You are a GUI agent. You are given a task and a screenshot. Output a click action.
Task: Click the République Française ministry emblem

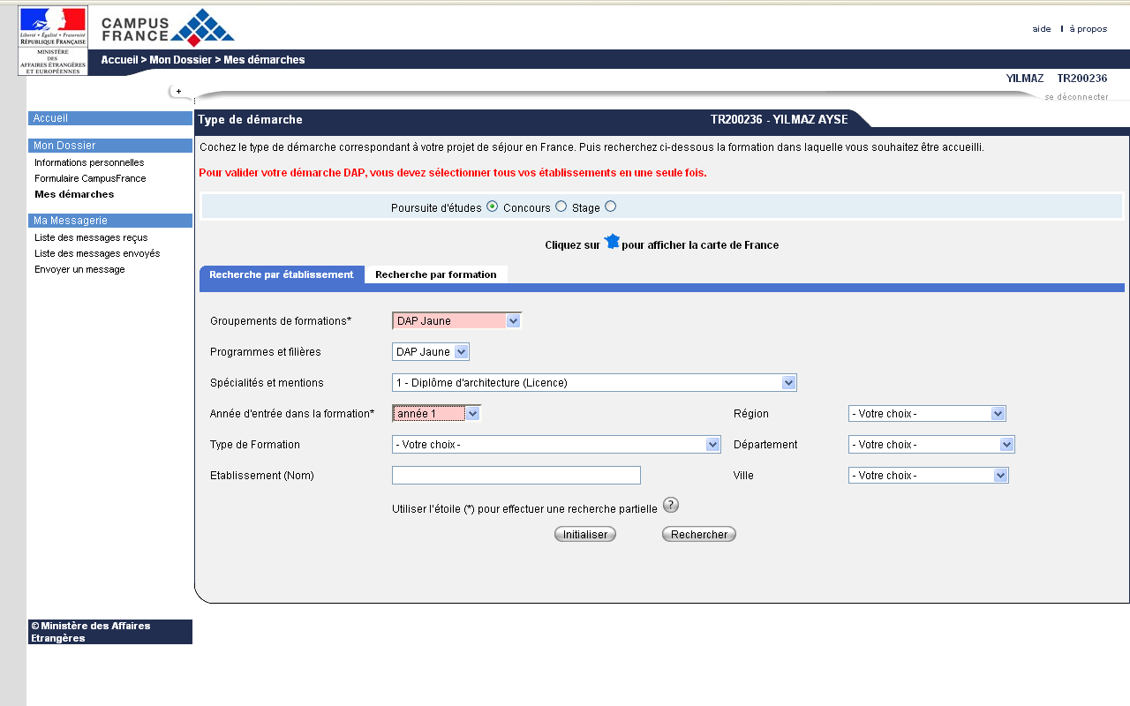53,41
